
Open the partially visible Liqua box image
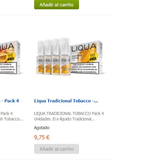11,57
